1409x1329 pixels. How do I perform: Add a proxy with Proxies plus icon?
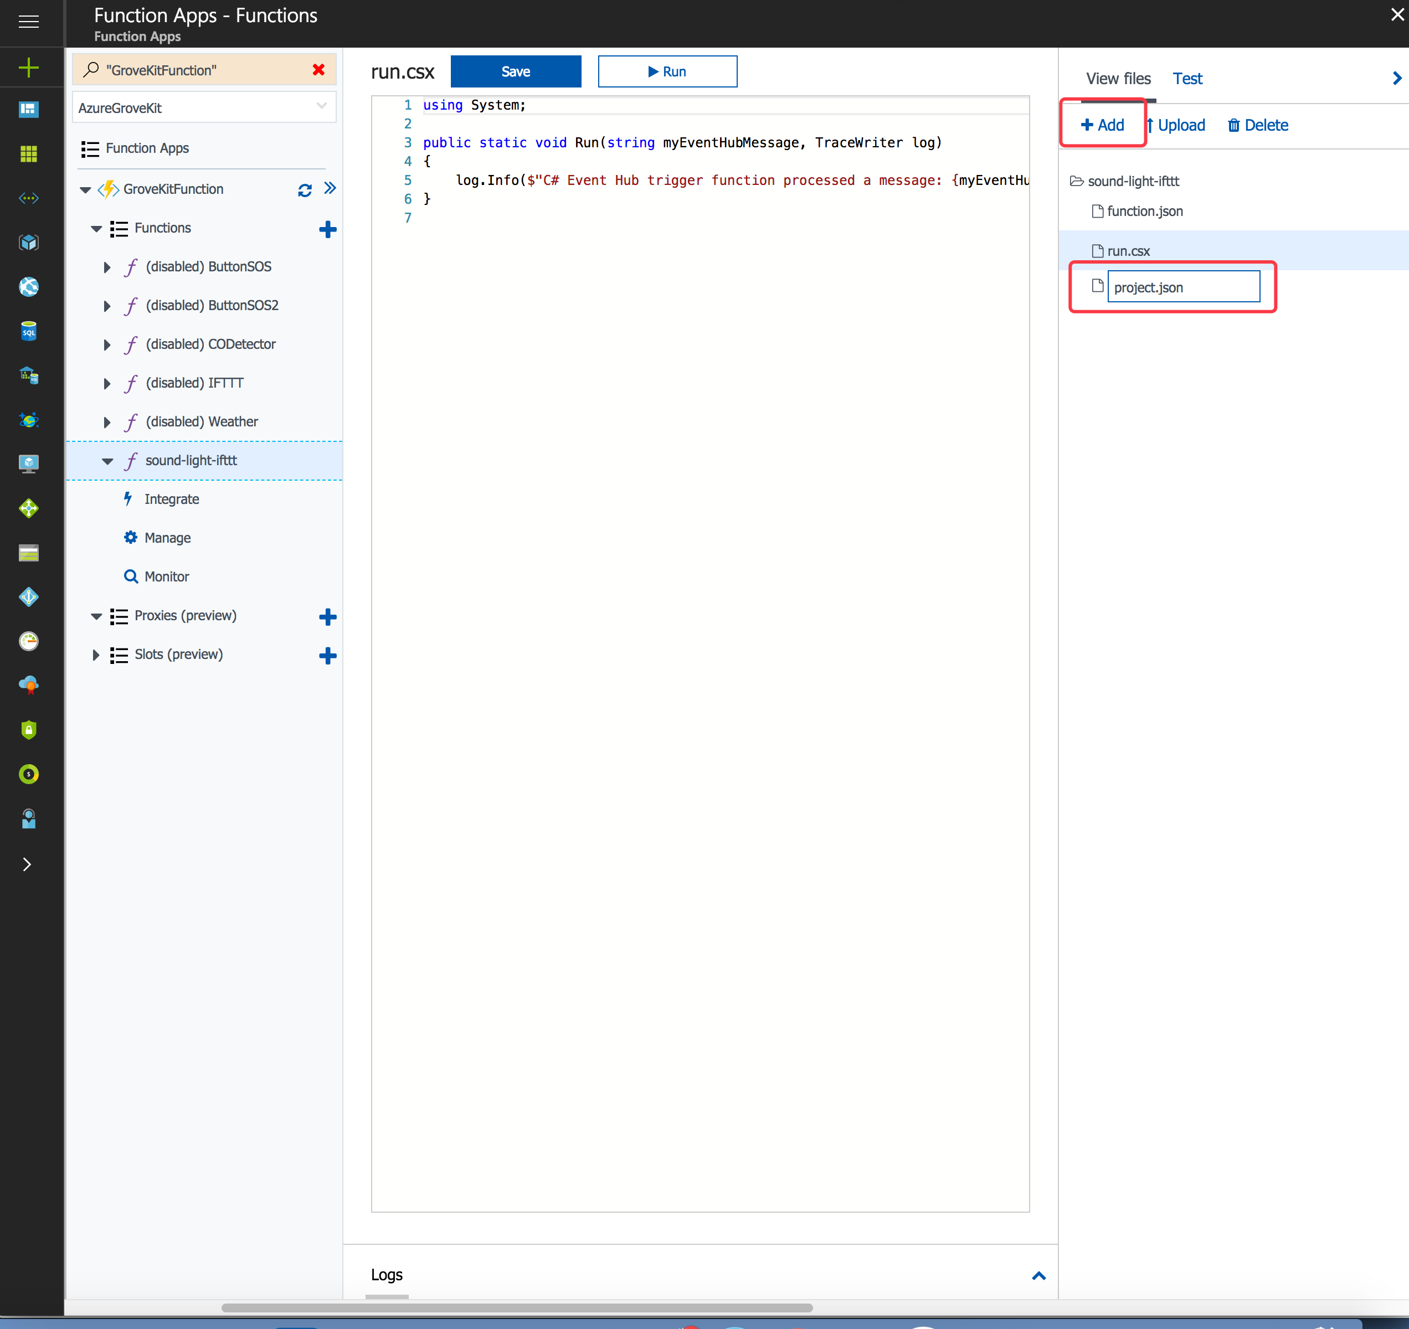327,617
